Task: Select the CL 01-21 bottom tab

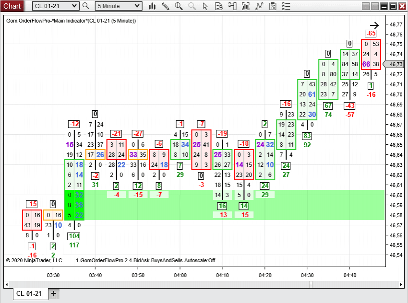Action: click(x=30, y=293)
